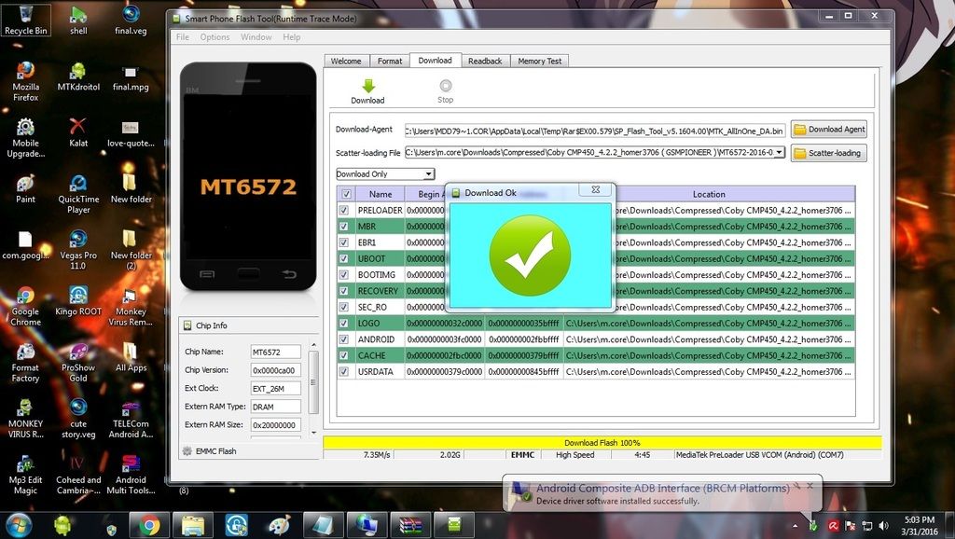Dismiss the ADB driver notification balloon
Image resolution: width=955 pixels, height=539 pixels.
coord(810,486)
